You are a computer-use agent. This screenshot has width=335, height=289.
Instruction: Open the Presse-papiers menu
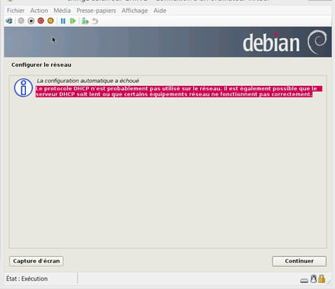[96, 11]
